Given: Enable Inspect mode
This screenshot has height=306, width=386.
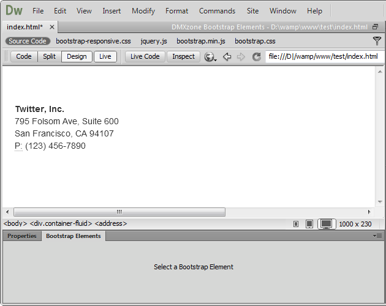Looking at the screenshot, I should (183, 56).
